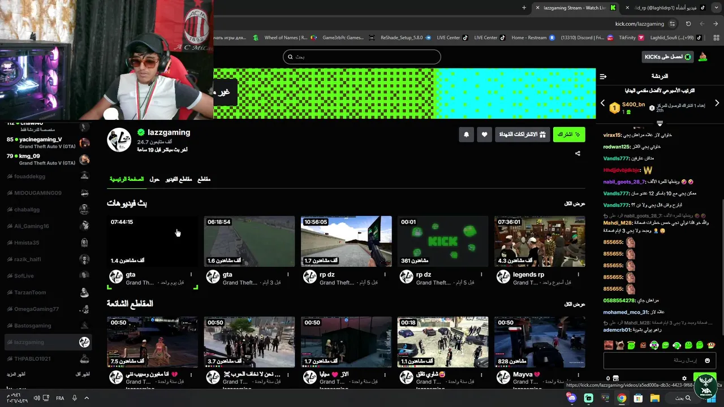Viewport: 724px width, 407px height.
Task: Open the 06:18:54 gta video thumbnail
Action: point(249,241)
